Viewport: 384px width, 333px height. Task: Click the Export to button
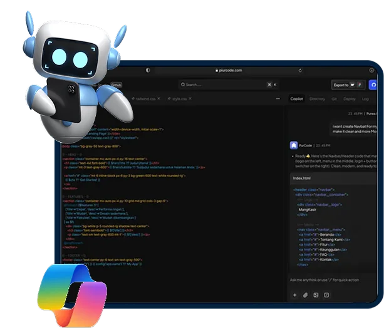[348, 85]
